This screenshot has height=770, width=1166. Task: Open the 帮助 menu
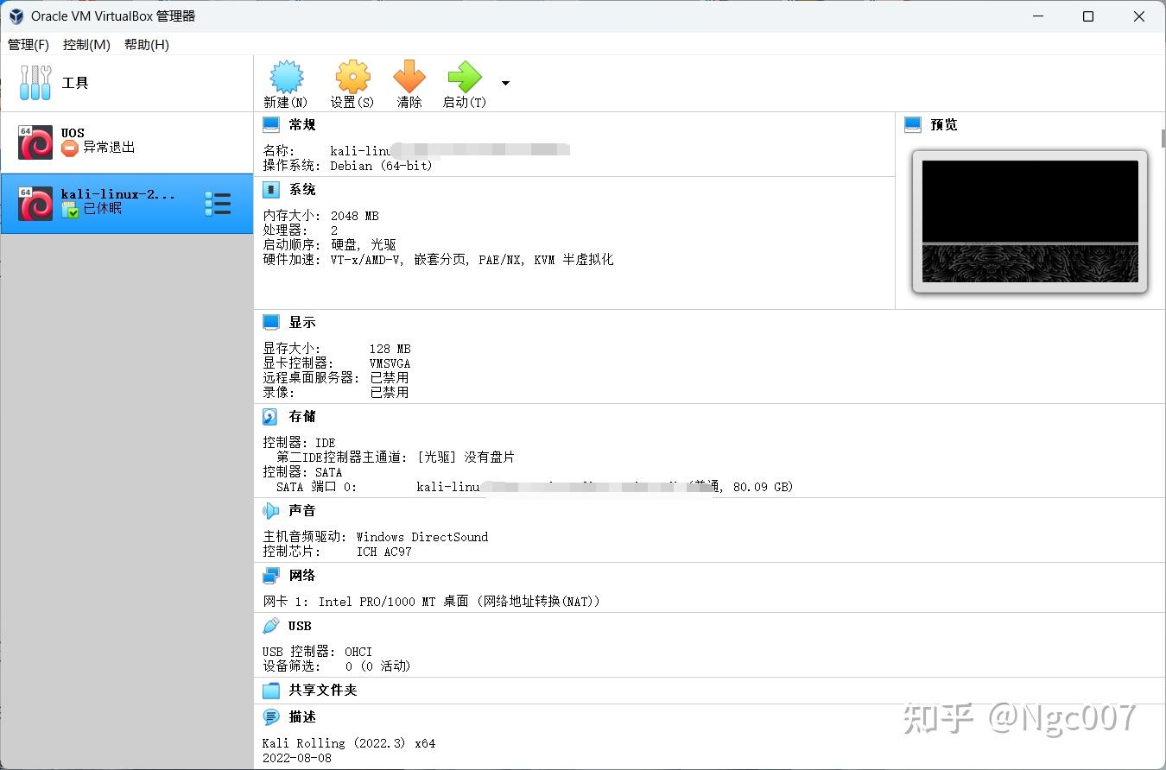coord(146,45)
